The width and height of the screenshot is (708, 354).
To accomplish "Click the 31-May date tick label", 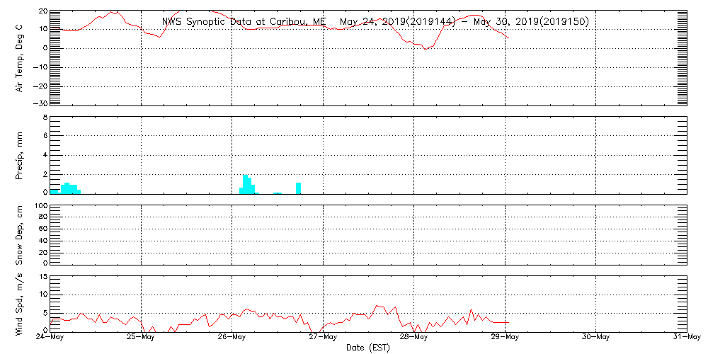I will pos(685,337).
